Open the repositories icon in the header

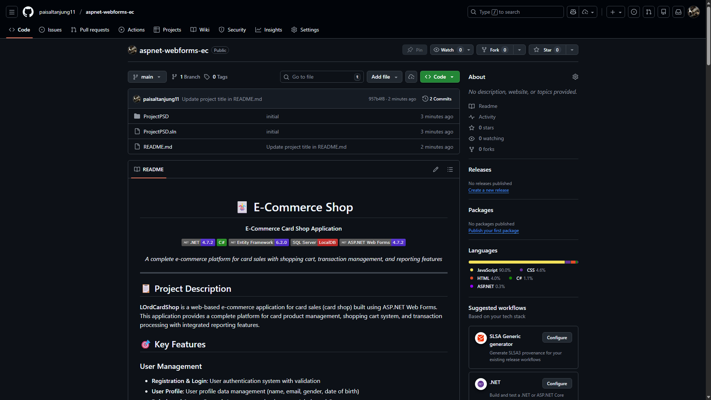pos(664,12)
